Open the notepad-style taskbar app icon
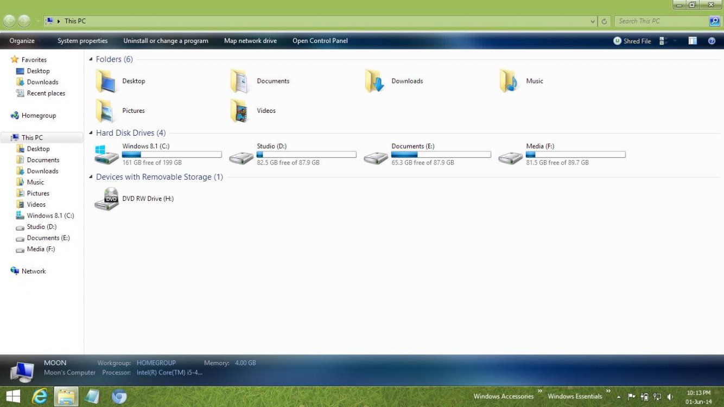 pos(92,397)
